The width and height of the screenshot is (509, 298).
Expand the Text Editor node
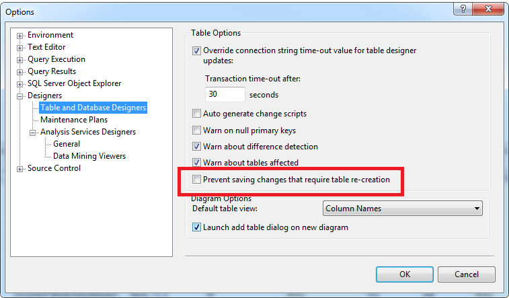tap(21, 47)
